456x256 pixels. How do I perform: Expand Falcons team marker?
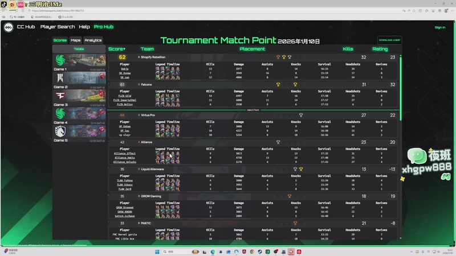tap(139, 84)
